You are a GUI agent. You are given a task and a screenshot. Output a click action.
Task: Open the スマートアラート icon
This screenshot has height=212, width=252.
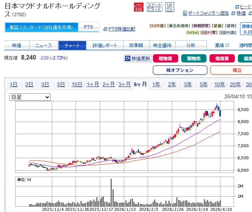pyautogui.click(x=154, y=7)
